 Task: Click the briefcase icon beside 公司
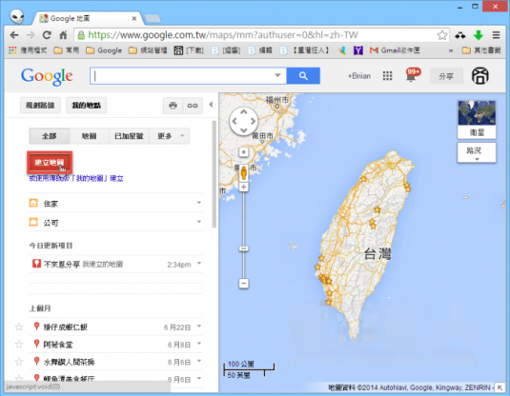point(33,222)
